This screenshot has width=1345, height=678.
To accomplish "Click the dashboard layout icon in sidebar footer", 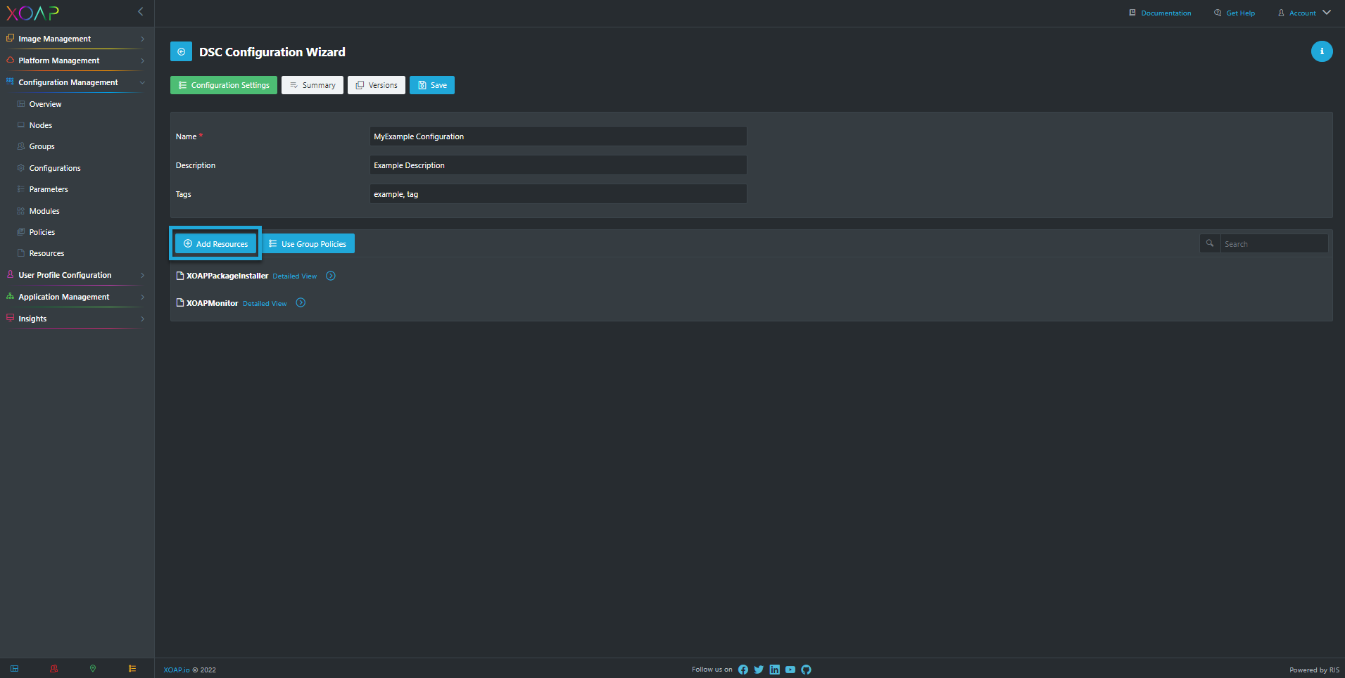I will coord(15,669).
